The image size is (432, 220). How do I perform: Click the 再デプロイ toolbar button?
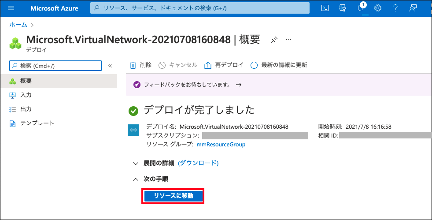pyautogui.click(x=224, y=65)
